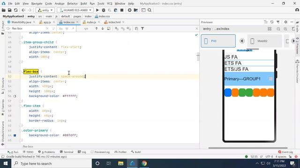Stop the running process
300x168 pixels.
(x=122, y=10)
